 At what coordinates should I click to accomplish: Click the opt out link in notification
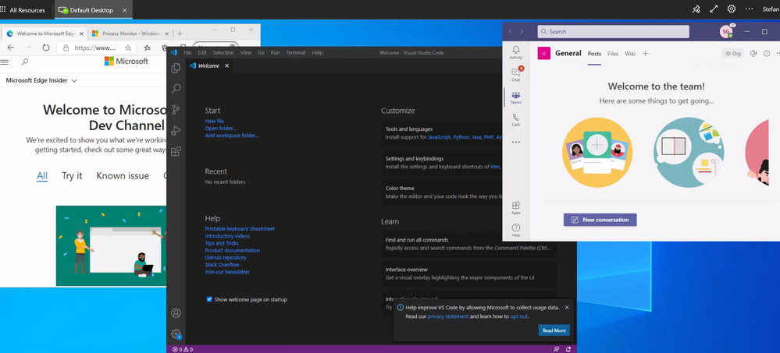click(518, 316)
